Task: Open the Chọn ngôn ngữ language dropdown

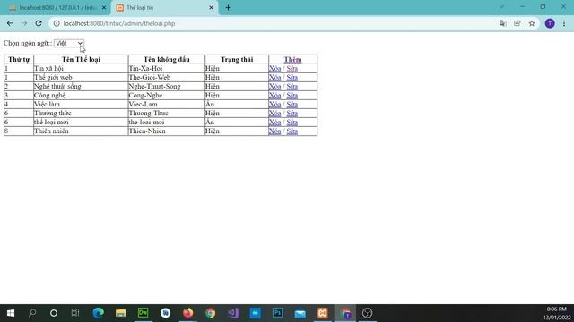Action: 69,43
